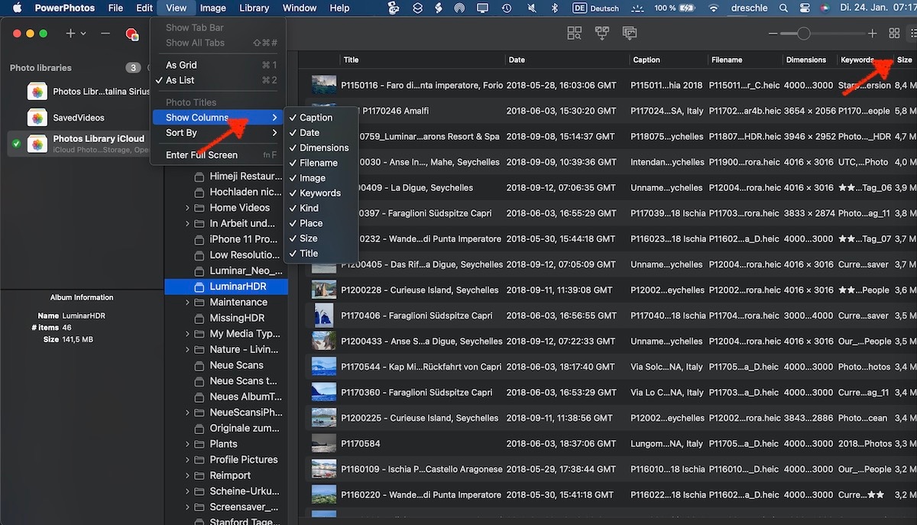
Task: Uncheck the Caption column option
Action: pyautogui.click(x=316, y=118)
